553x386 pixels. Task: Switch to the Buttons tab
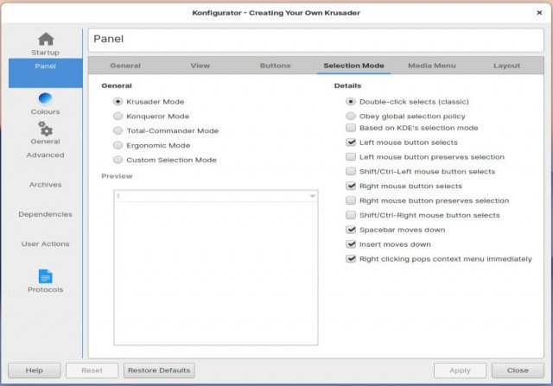coord(275,66)
